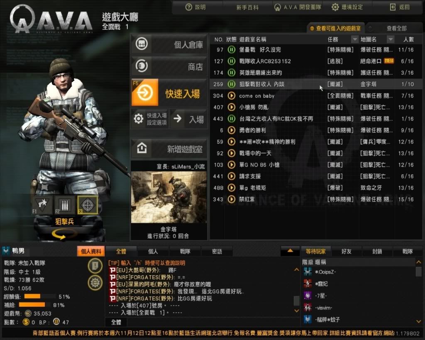Open quick-entry settings gear icon
Screen dimensions: 425x340
(139, 119)
